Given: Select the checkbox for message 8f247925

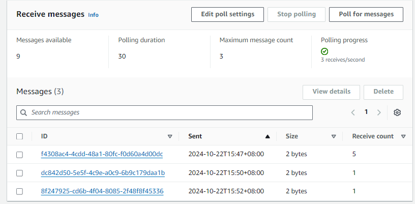Looking at the screenshot, I should 19,191.
